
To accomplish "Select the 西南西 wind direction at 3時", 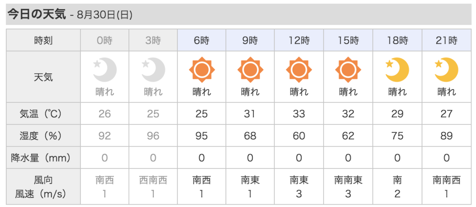I will pos(153,180).
